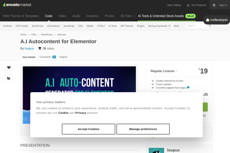Open the 3D Files category
Screen dimensions: 230x153
(126, 16)
